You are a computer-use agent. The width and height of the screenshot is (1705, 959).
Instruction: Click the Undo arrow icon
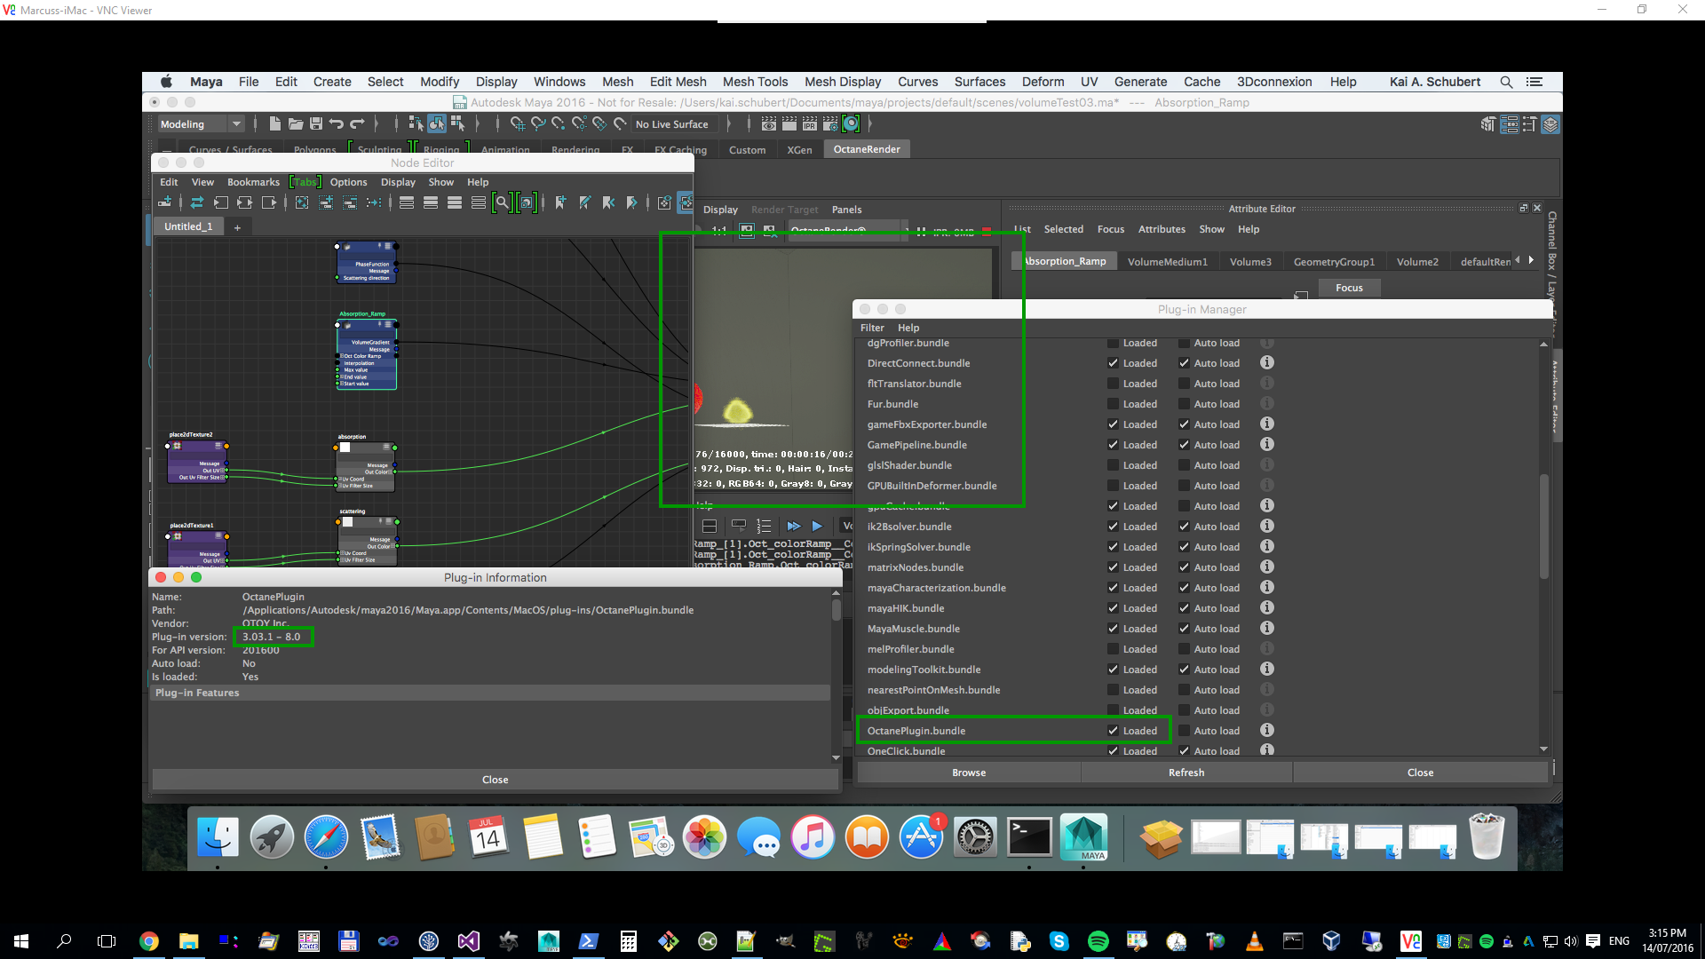tap(337, 124)
